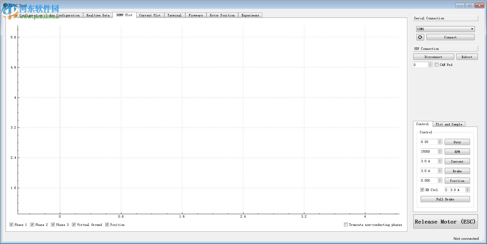This screenshot has height=244, width=487.
Task: Open the Realtime Data tab
Action: (98, 15)
